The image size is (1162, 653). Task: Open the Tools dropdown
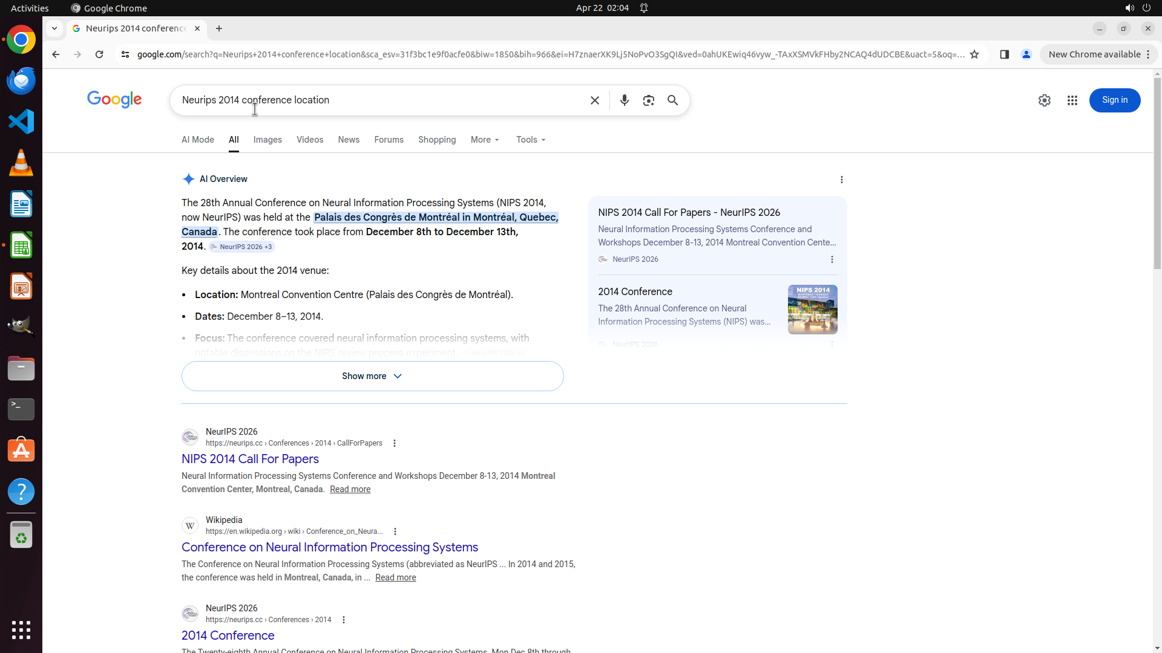click(531, 140)
